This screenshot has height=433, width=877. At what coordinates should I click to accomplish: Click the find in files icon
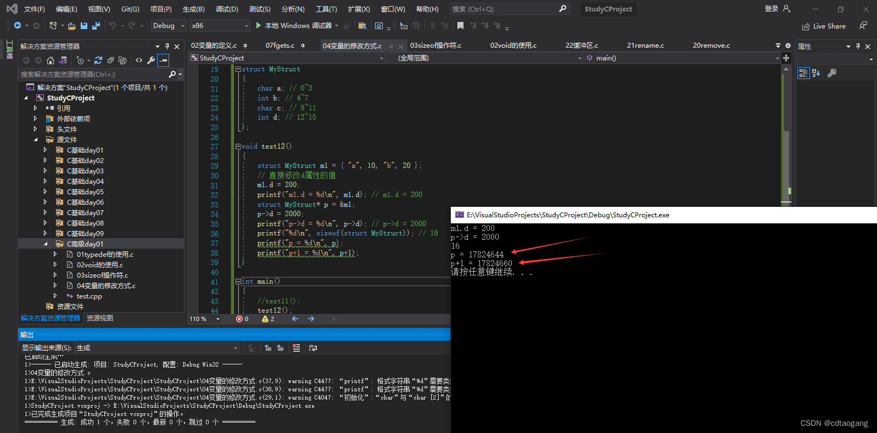[362, 26]
